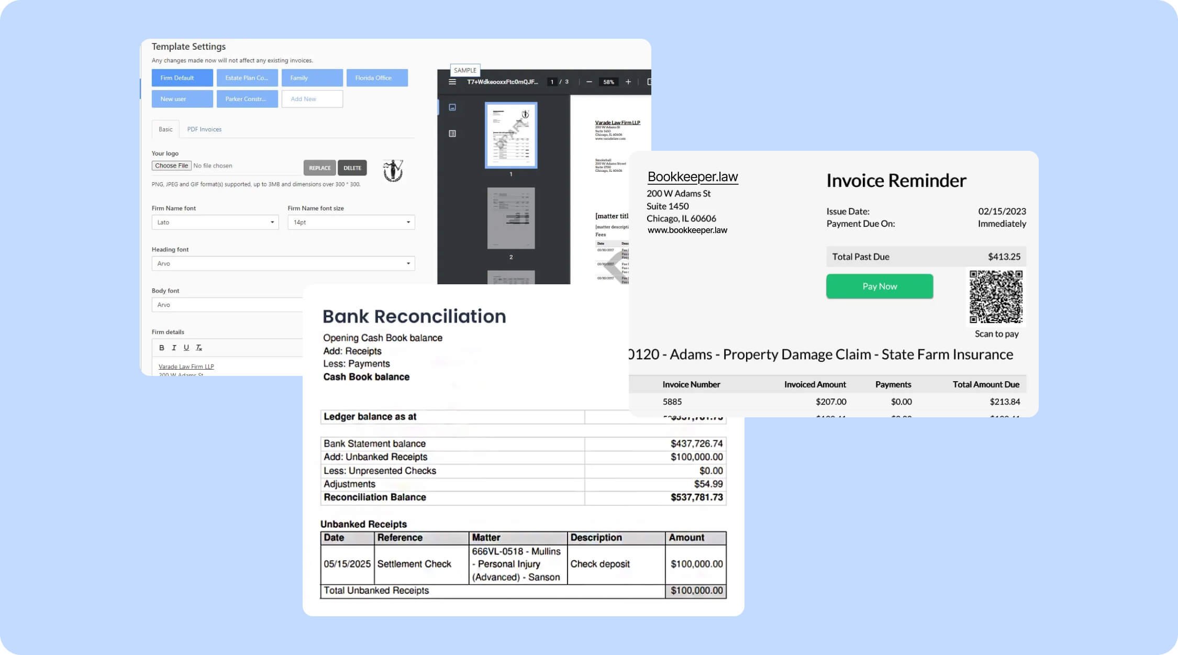Screen dimensions: 1178x655
Task: Open the Heading font Arvo dropdown
Action: [x=283, y=263]
